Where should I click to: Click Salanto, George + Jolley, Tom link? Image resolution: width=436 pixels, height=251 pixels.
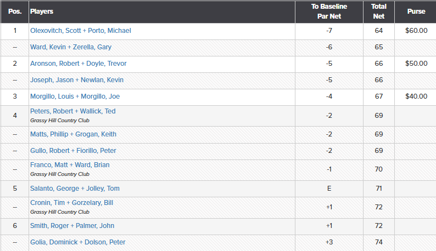[75, 189]
